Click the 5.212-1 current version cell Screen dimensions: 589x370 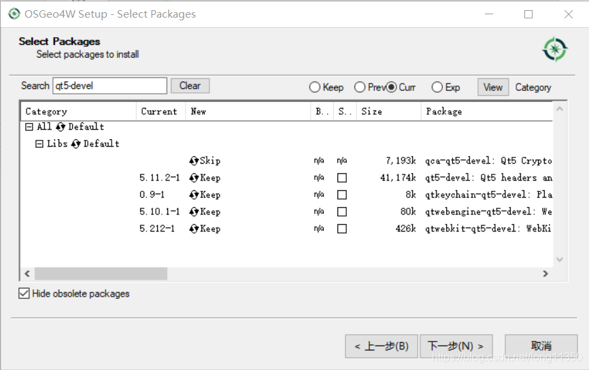157,229
